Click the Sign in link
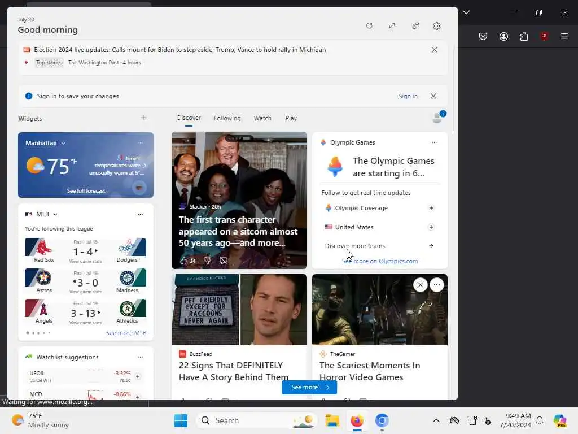 pyautogui.click(x=408, y=96)
